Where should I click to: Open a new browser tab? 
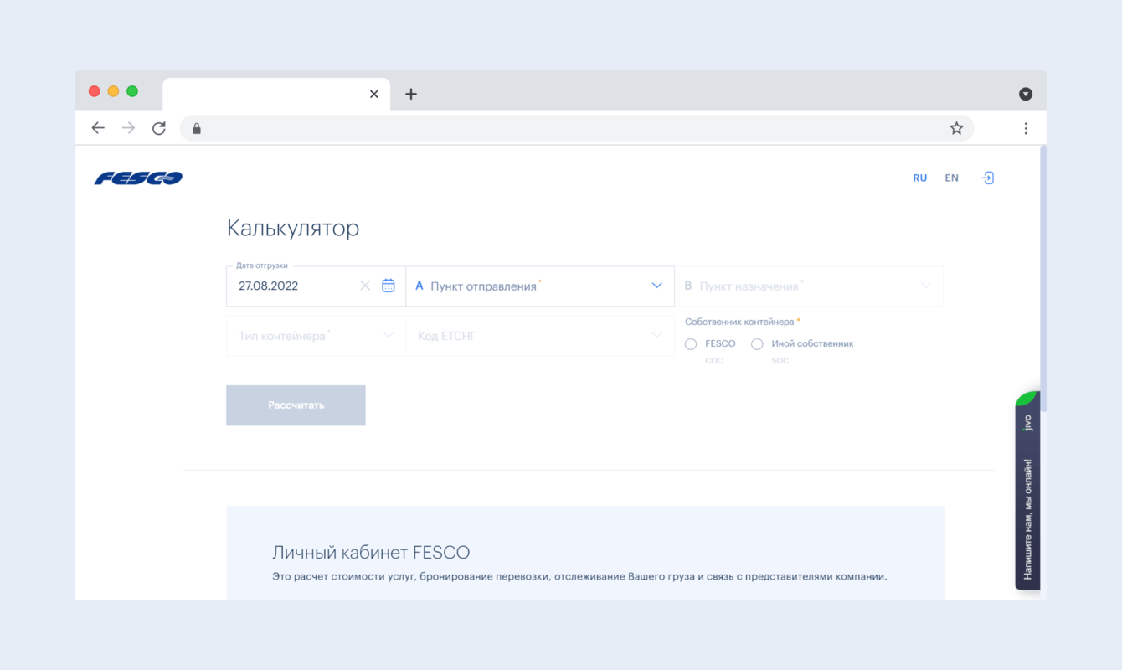click(411, 94)
